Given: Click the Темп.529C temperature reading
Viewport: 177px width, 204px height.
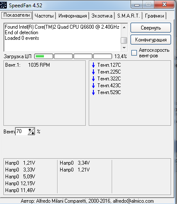Looking at the screenshot, I should 109,92.
